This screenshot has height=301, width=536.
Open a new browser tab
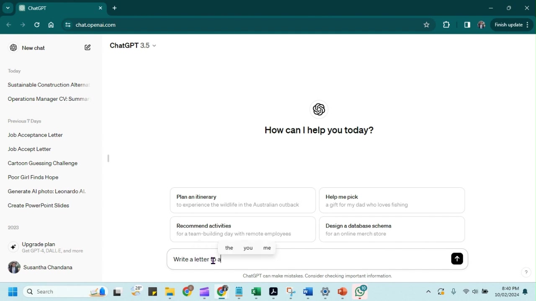coord(114,8)
